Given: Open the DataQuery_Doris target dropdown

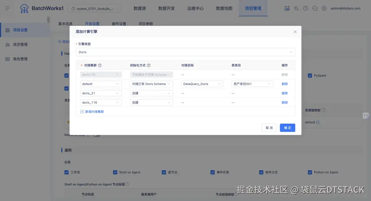Looking at the screenshot, I should coord(202,84).
